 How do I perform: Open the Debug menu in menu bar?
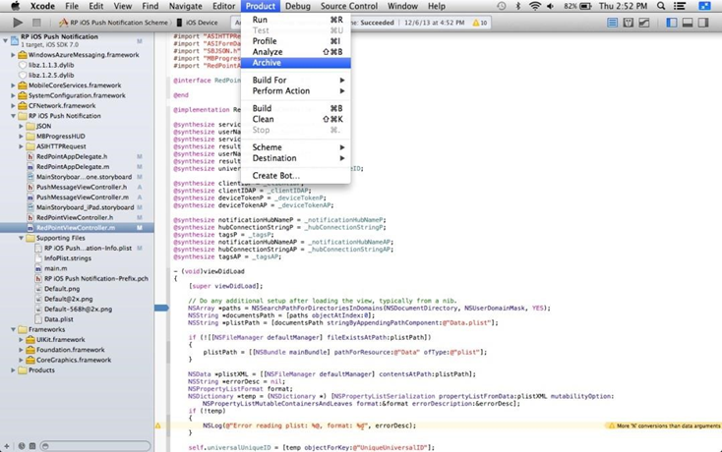pos(298,6)
